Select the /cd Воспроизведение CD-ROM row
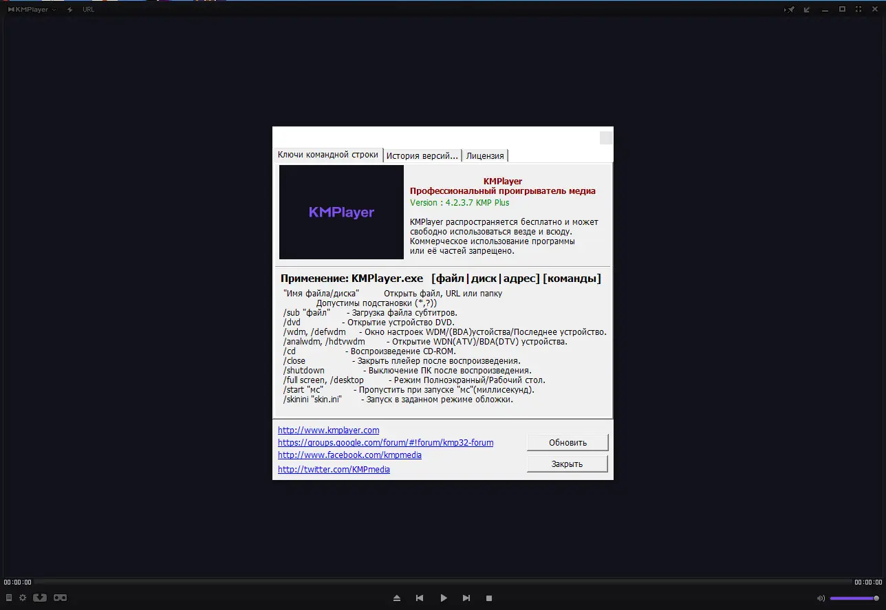Image resolution: width=886 pixels, height=610 pixels. [x=369, y=351]
